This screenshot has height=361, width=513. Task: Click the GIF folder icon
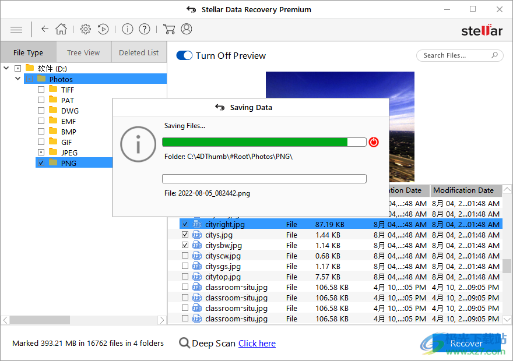coord(53,141)
